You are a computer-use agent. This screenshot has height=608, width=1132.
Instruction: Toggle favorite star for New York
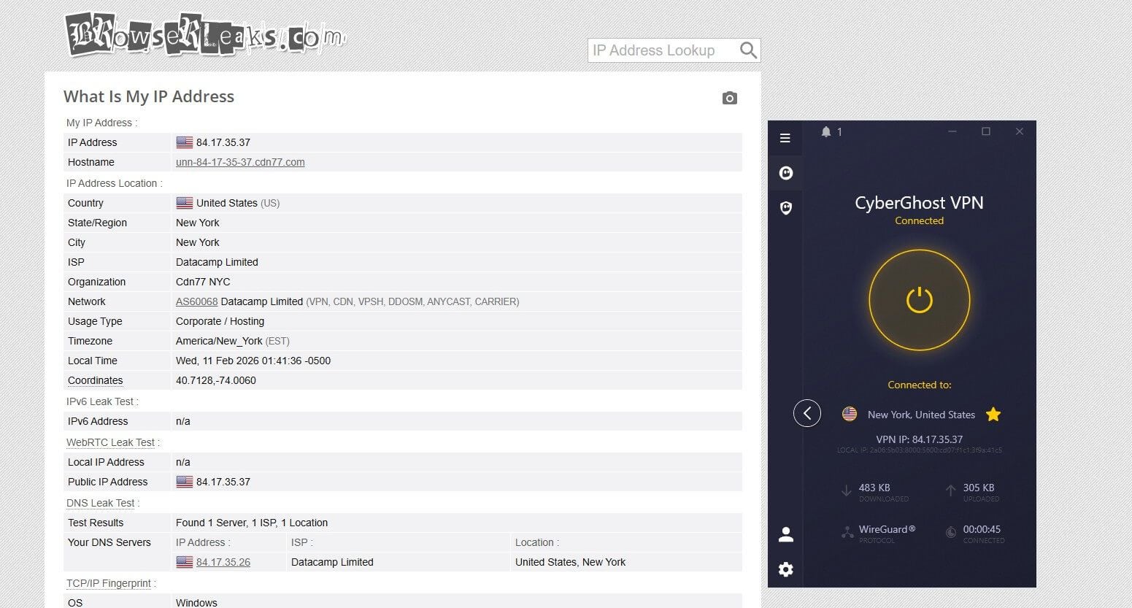coord(993,415)
